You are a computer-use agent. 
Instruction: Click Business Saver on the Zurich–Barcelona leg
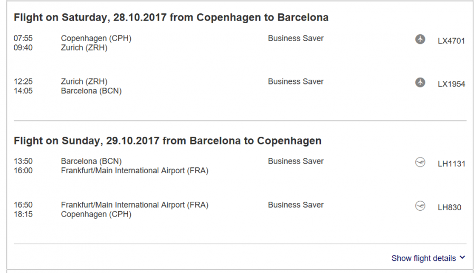click(296, 81)
